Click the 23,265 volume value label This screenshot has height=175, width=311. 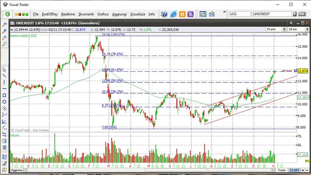coord(303,155)
